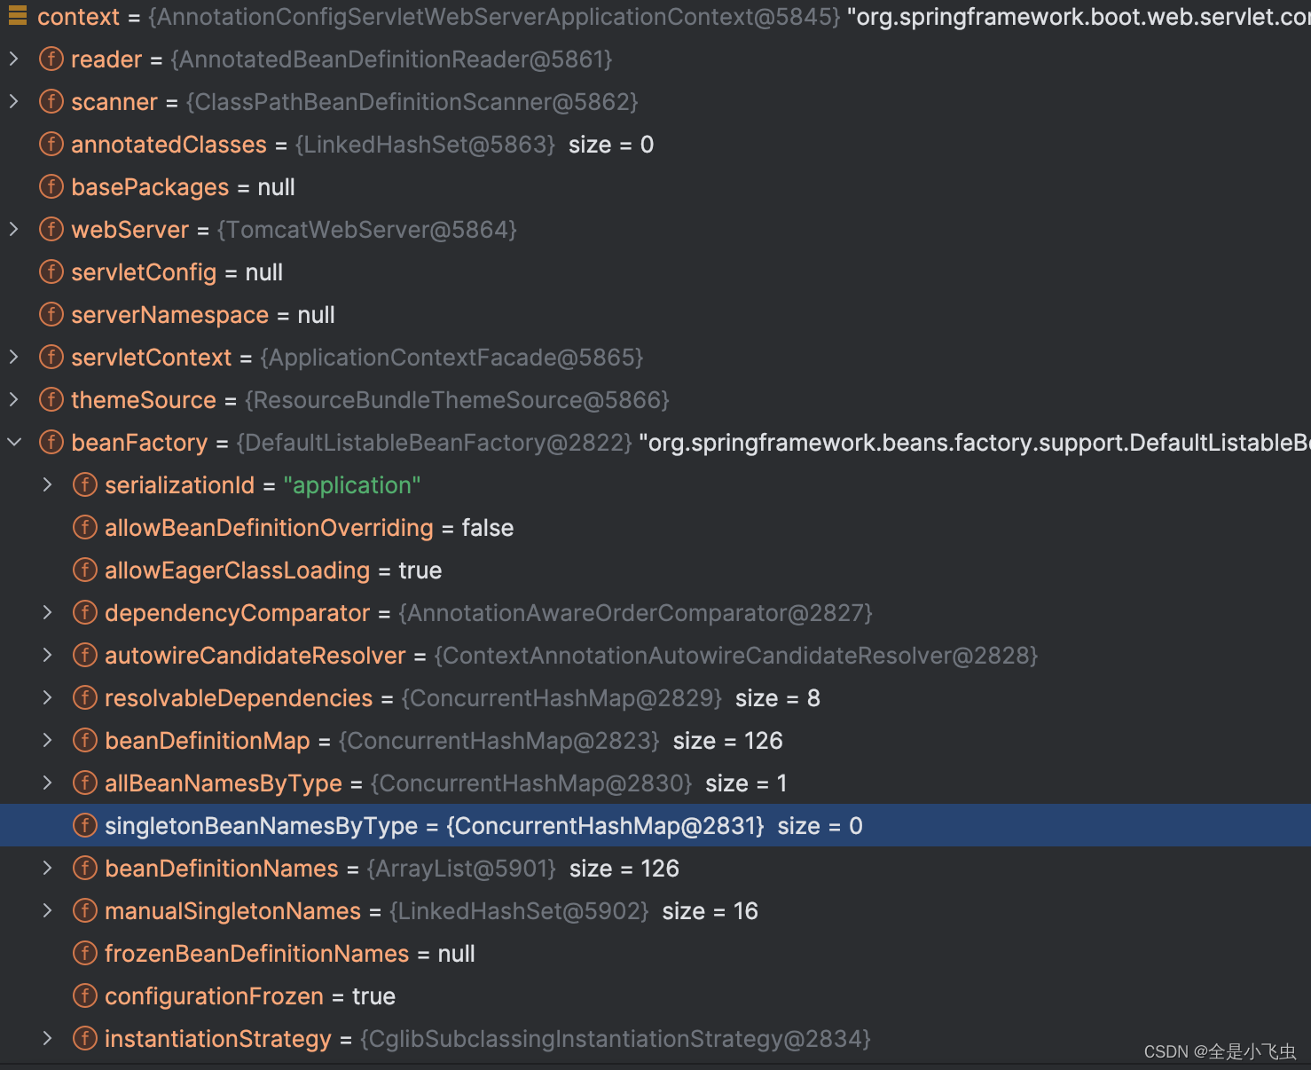Image resolution: width=1311 pixels, height=1070 pixels.
Task: Click the field icon beside scanner
Action: point(51,101)
